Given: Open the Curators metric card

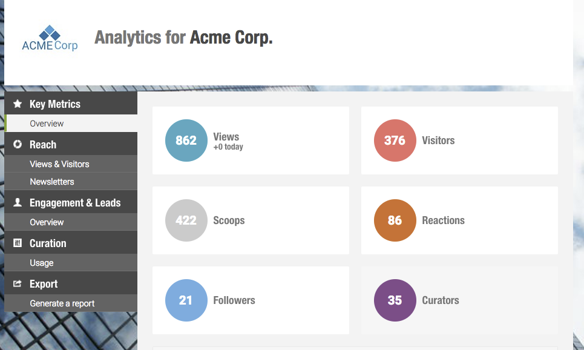Looking at the screenshot, I should click(459, 300).
